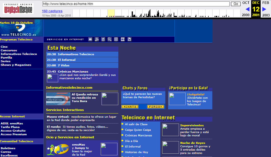
Task: Go to next capture, blue right arrow
Action: tap(264, 9)
